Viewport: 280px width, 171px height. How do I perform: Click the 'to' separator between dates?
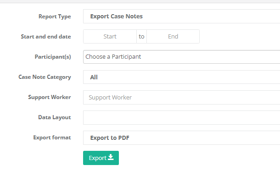pyautogui.click(x=142, y=37)
